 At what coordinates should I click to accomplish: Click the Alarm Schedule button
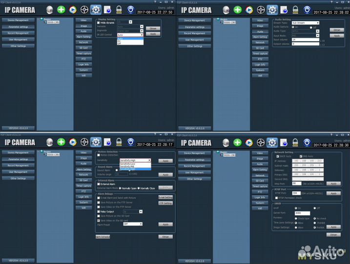[x=103, y=237]
